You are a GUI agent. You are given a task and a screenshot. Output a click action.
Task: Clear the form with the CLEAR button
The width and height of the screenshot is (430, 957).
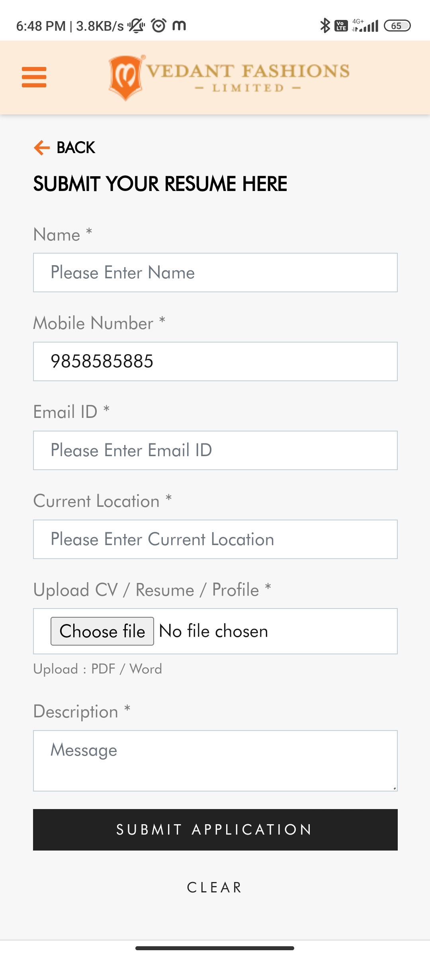coord(215,887)
